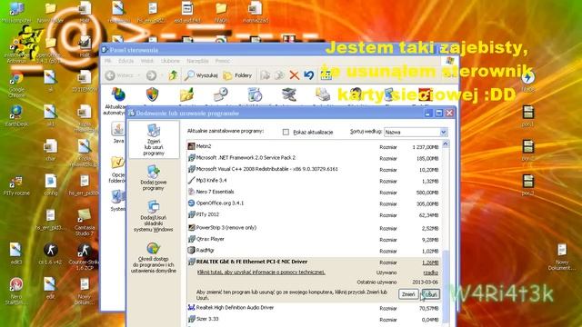582x327 pixels.
Task: Toggle 'Pokaż aktualizacje' checkbox
Action: click(x=286, y=132)
